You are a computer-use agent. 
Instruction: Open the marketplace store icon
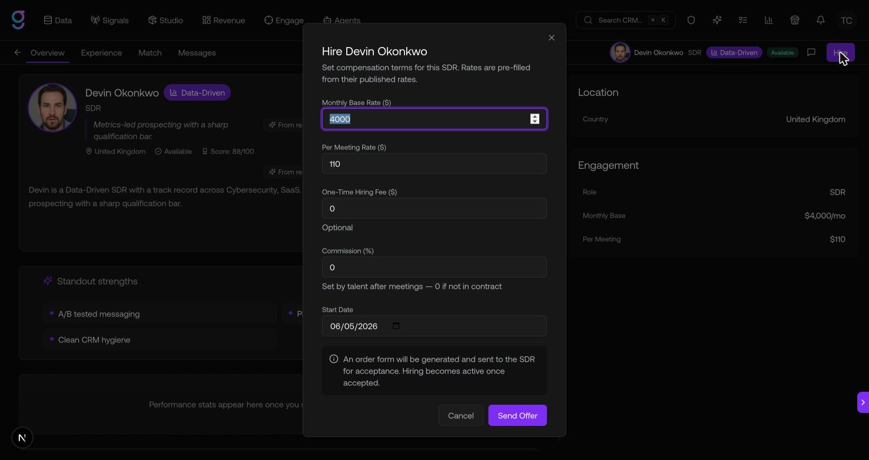pyautogui.click(x=795, y=20)
